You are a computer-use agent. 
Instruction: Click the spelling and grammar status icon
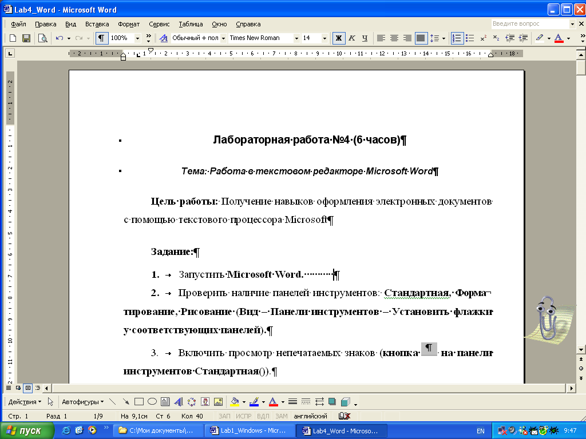[344, 416]
